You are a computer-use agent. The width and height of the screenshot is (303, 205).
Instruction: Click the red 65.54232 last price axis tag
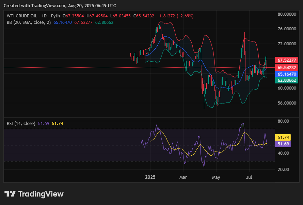pos(287,68)
